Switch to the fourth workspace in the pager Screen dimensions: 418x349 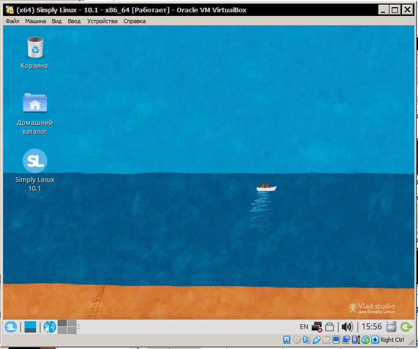click(72, 330)
